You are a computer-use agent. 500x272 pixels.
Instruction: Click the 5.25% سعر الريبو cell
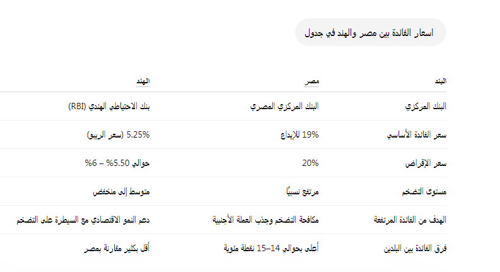(119, 134)
